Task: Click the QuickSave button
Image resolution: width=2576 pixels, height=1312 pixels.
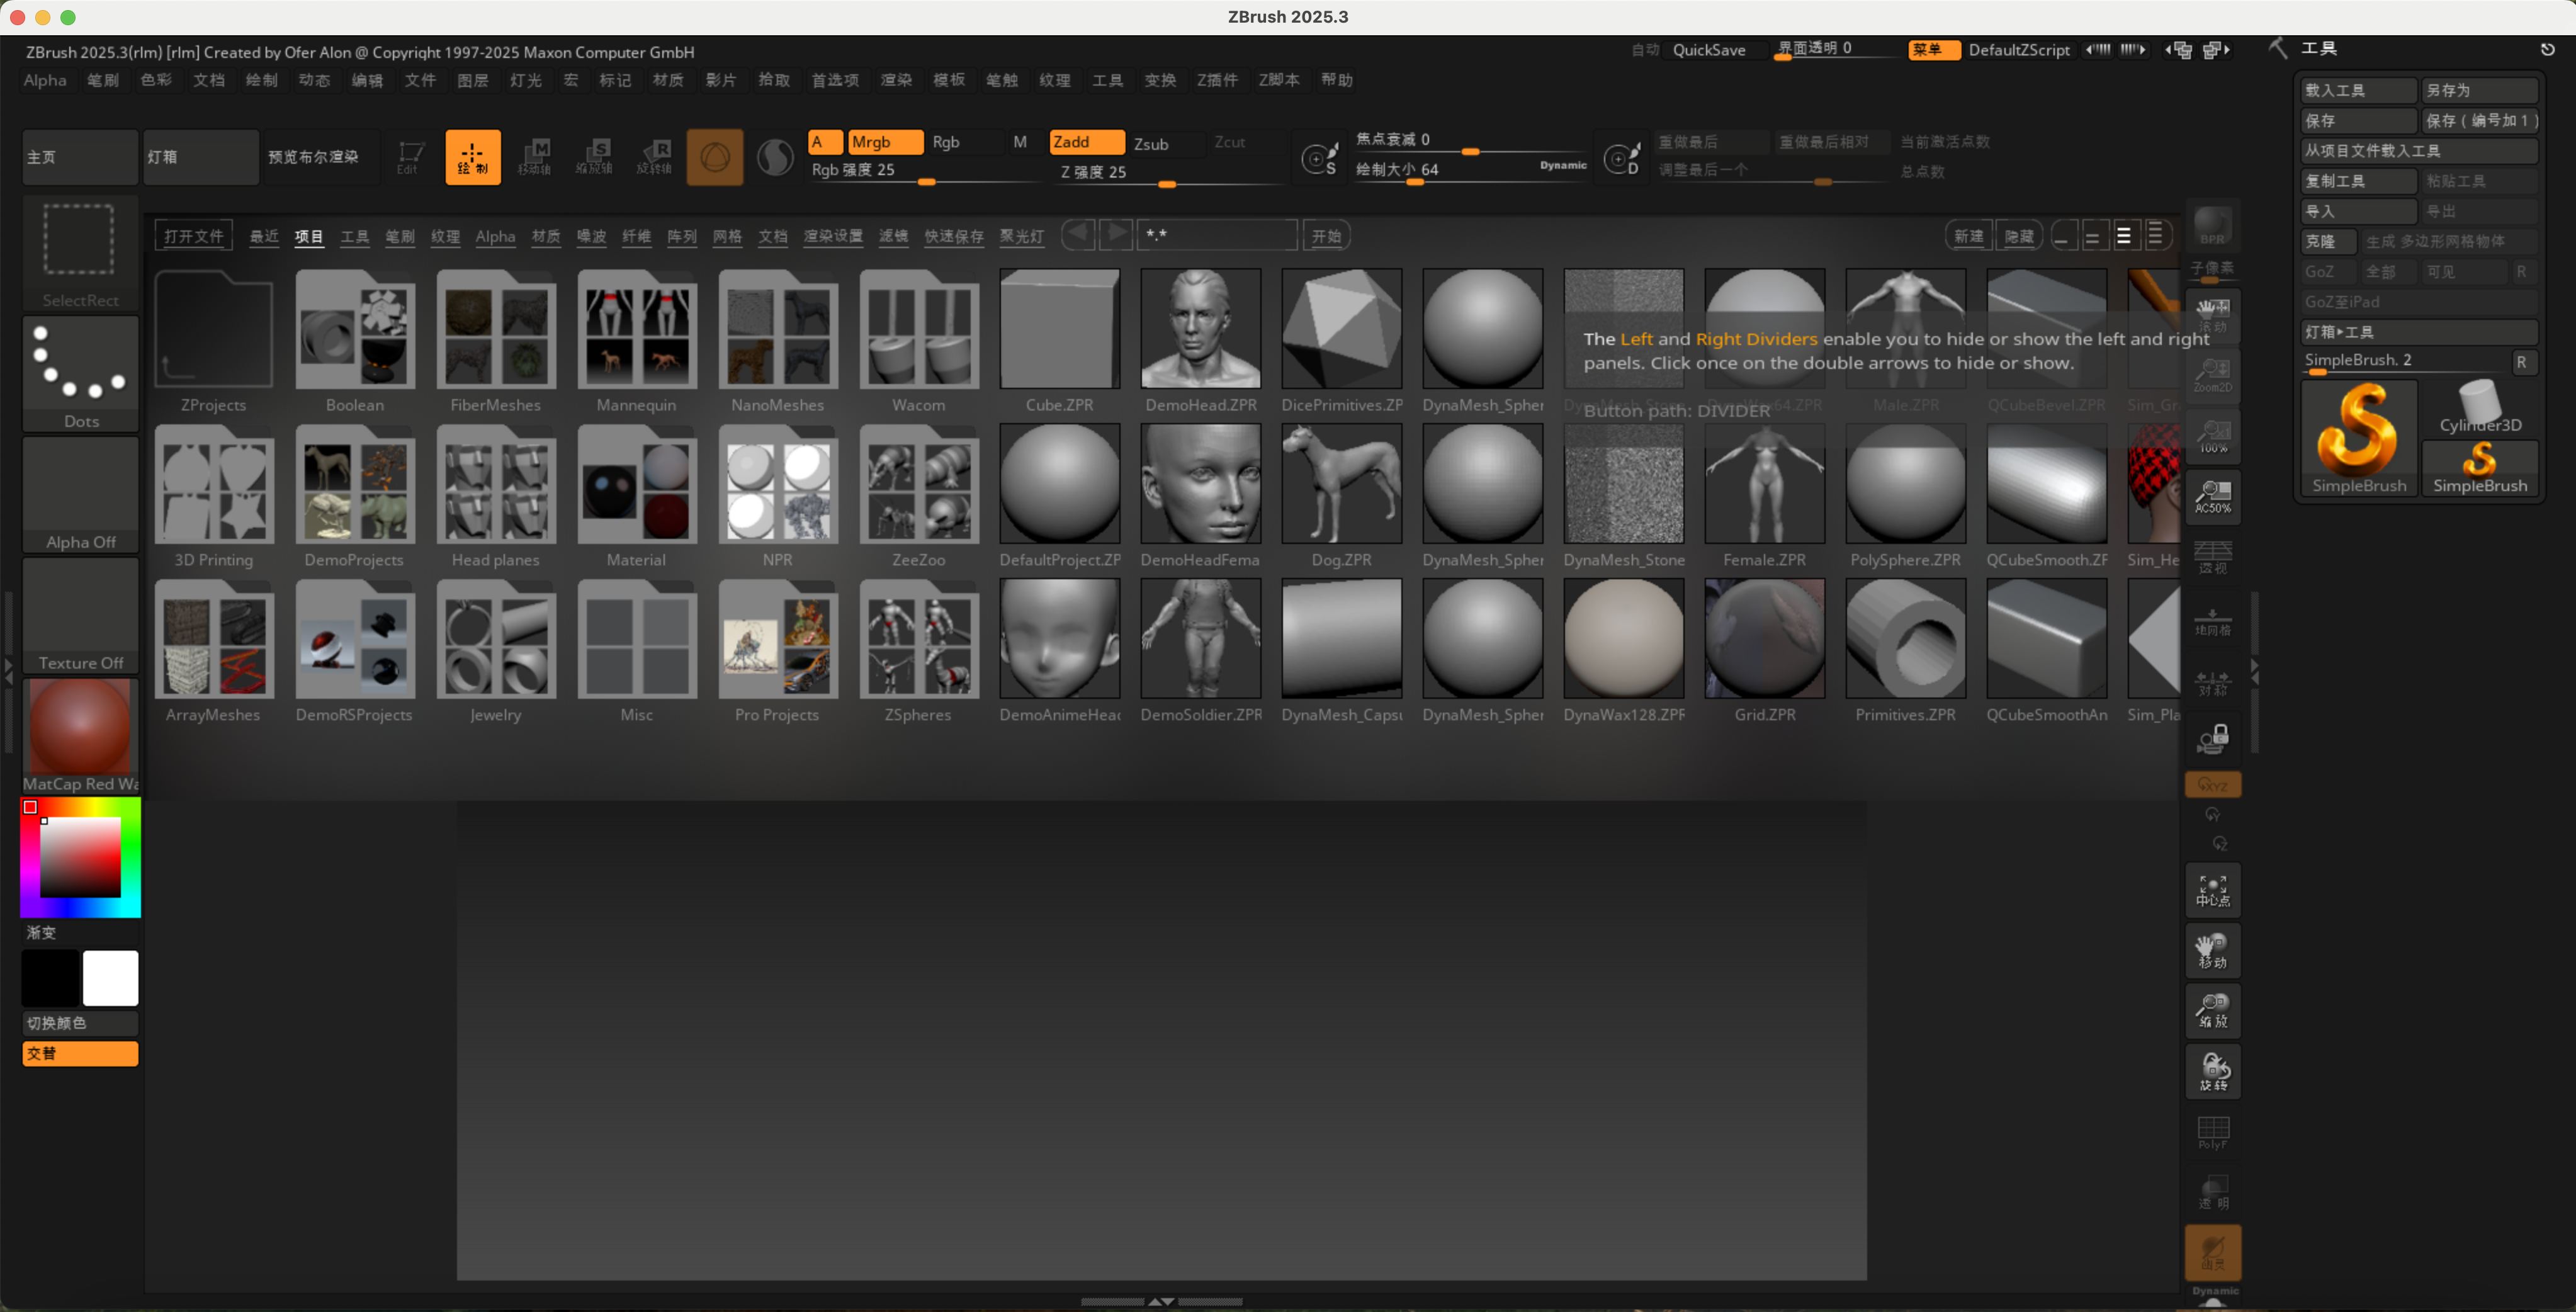Action: pyautogui.click(x=1708, y=50)
